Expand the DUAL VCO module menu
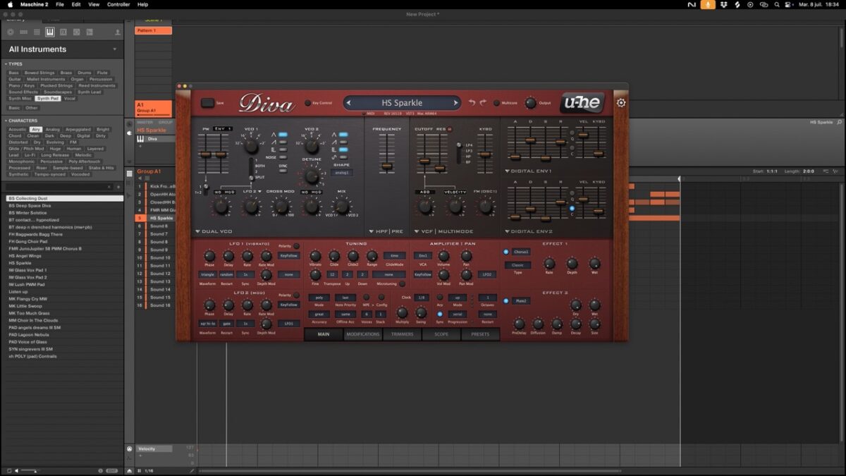 pos(215,231)
